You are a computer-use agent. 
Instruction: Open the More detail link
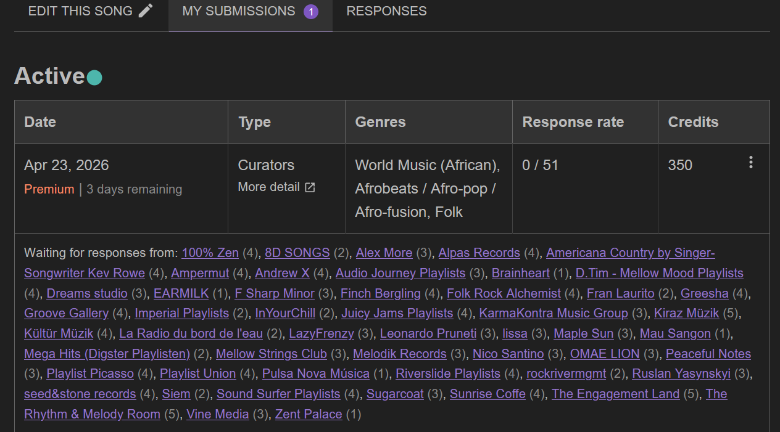[x=269, y=187]
